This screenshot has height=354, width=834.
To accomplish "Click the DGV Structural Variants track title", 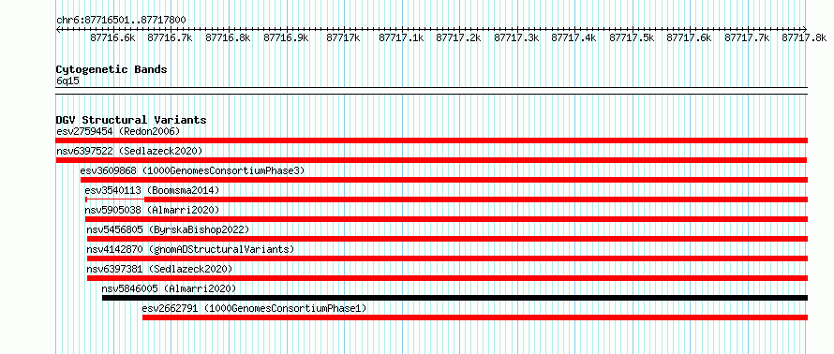I will click(x=131, y=120).
